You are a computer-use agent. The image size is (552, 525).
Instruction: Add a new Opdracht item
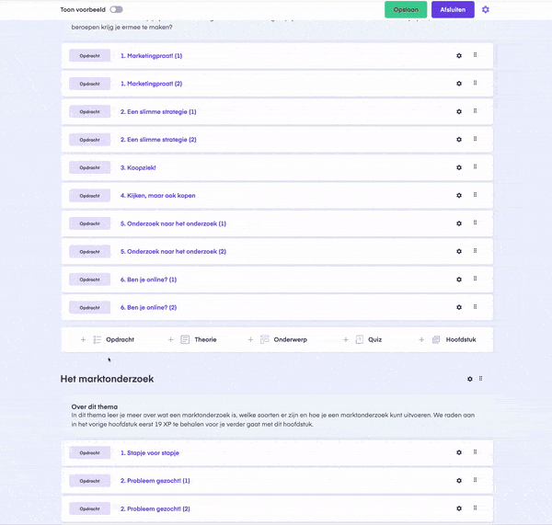click(x=108, y=339)
